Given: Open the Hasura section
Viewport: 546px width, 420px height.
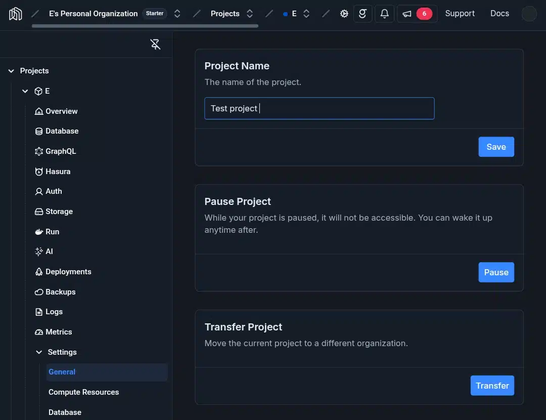Looking at the screenshot, I should pyautogui.click(x=58, y=172).
